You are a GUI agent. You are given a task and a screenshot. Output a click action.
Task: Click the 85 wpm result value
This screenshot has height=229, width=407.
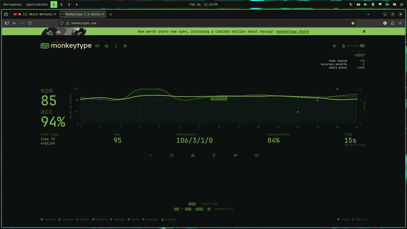pos(49,101)
